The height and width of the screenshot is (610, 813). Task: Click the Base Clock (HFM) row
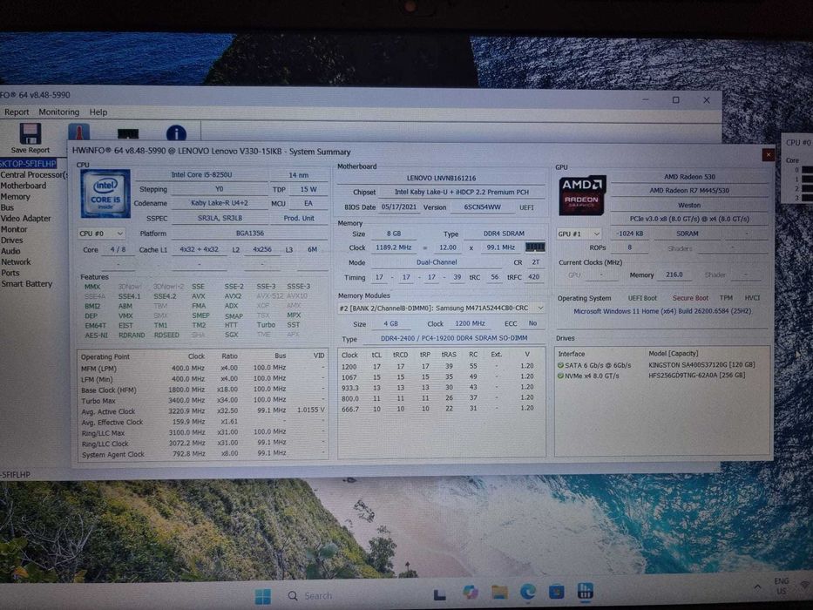pyautogui.click(x=203, y=389)
